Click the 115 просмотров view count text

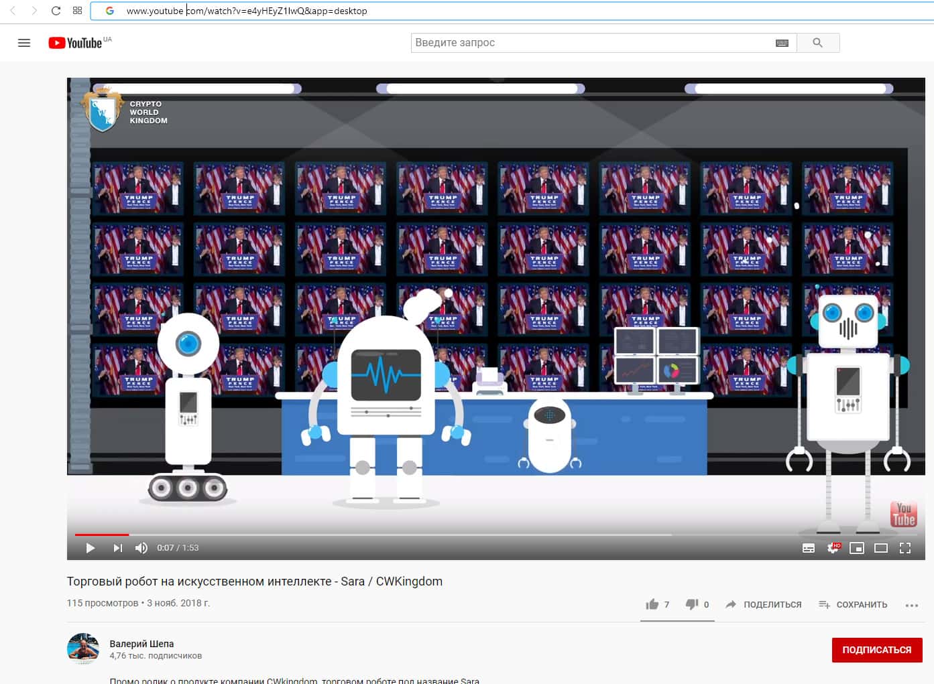coord(103,603)
